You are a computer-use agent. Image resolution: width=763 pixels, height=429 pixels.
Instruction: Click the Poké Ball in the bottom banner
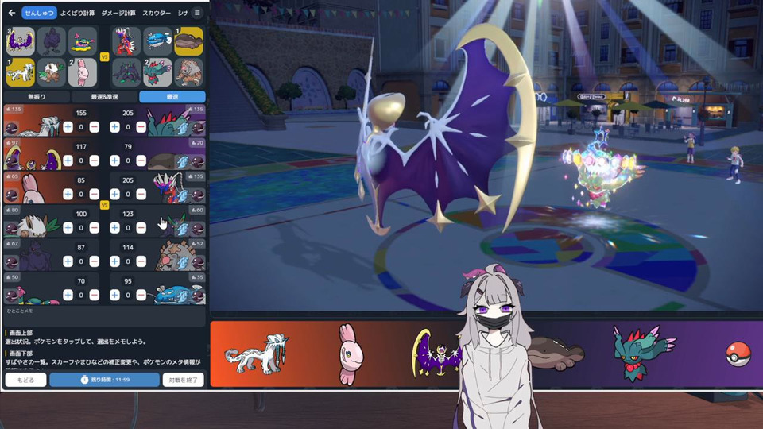738,354
